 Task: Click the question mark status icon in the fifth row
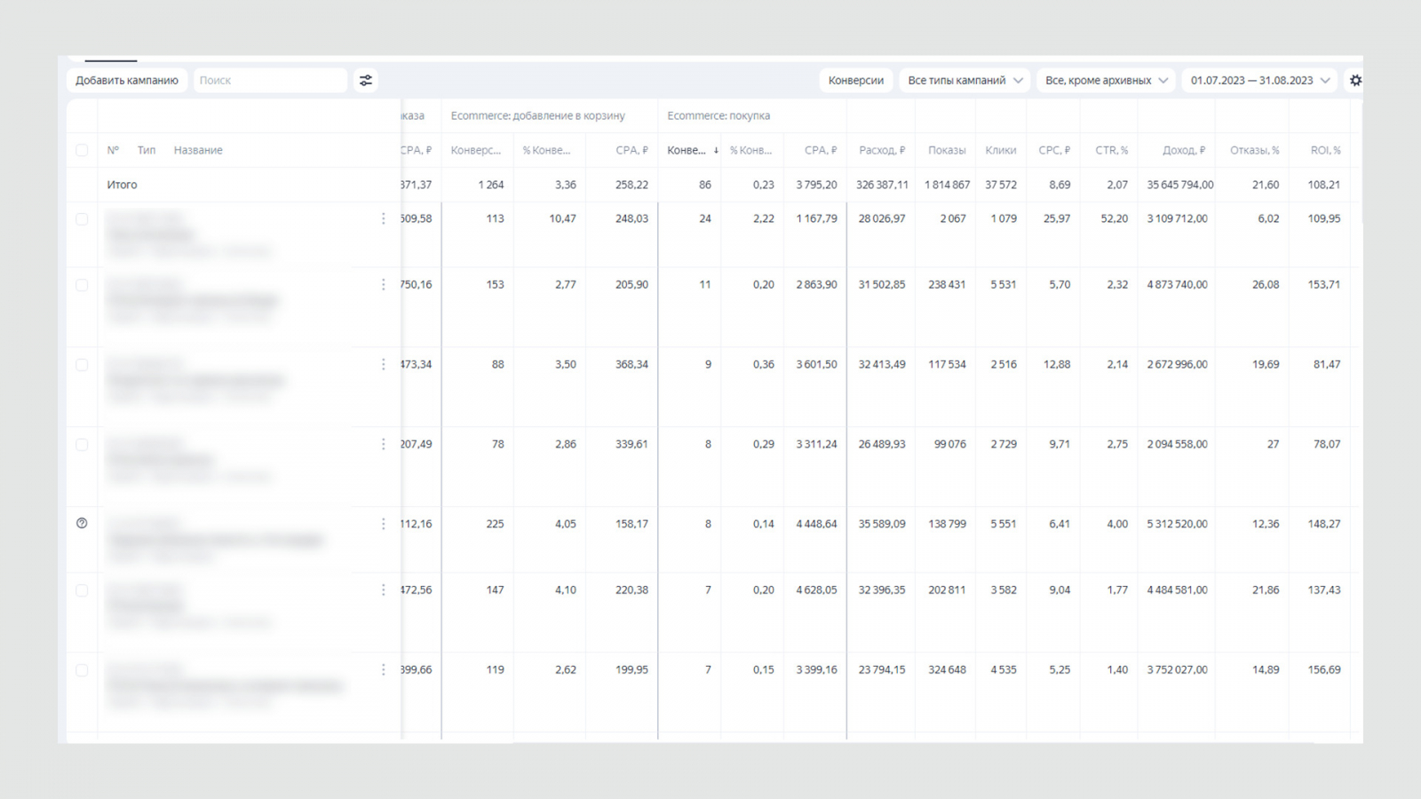click(x=82, y=524)
